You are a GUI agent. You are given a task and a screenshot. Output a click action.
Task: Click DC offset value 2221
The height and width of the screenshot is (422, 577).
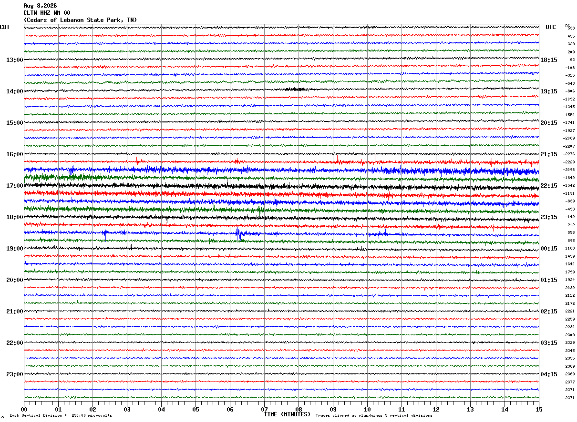(x=570, y=311)
